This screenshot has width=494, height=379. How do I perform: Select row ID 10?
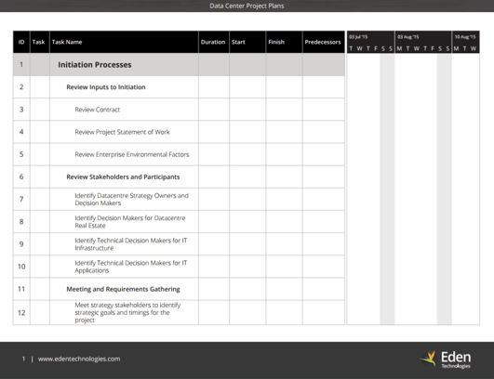21,267
